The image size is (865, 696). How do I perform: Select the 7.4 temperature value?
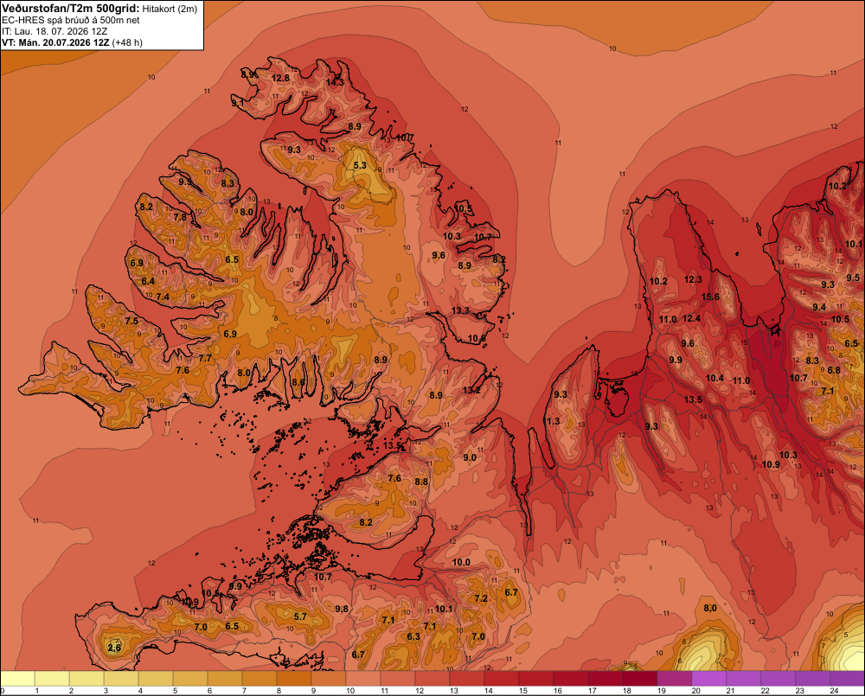pyautogui.click(x=163, y=297)
